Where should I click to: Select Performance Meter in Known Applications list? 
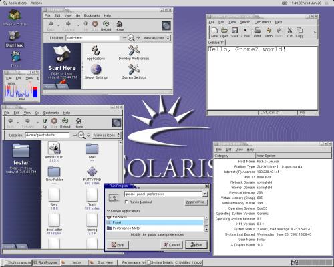155,228
